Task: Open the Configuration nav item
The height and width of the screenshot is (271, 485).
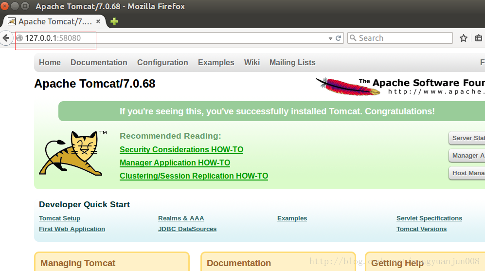Action: pos(162,62)
